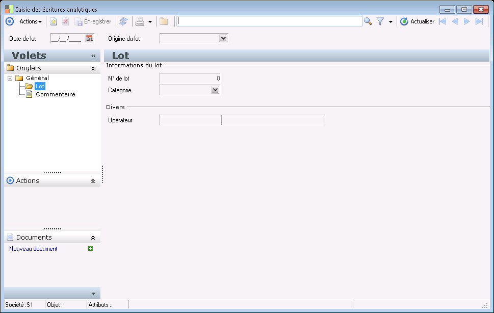Select the Commentaire tree item
Viewport: 494px width, 313px height.
tap(56, 94)
